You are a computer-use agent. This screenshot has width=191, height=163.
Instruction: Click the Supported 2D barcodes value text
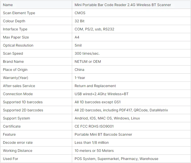pos(121,110)
